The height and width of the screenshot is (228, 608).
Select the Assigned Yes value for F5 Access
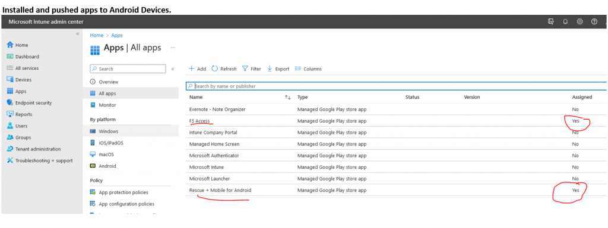(575, 121)
